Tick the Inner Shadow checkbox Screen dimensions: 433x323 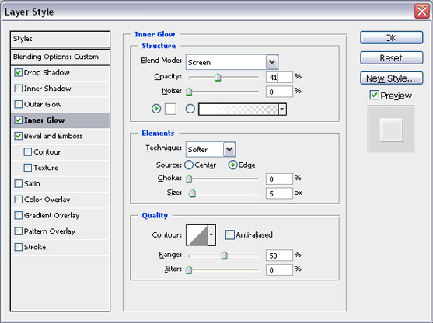pos(18,89)
